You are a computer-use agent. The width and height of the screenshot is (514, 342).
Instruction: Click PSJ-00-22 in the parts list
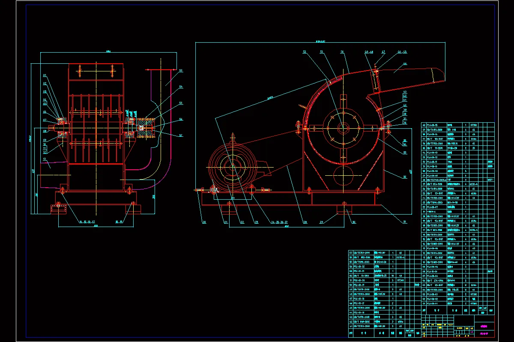tap(358, 266)
